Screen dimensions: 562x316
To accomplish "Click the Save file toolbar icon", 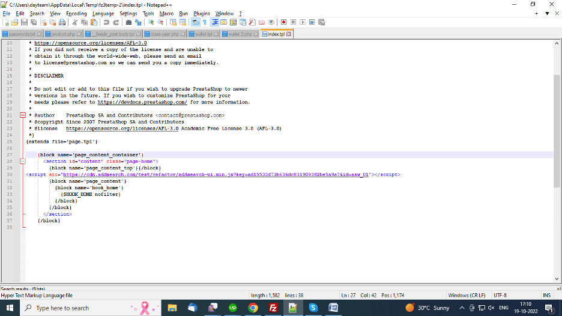I will 25,22.
